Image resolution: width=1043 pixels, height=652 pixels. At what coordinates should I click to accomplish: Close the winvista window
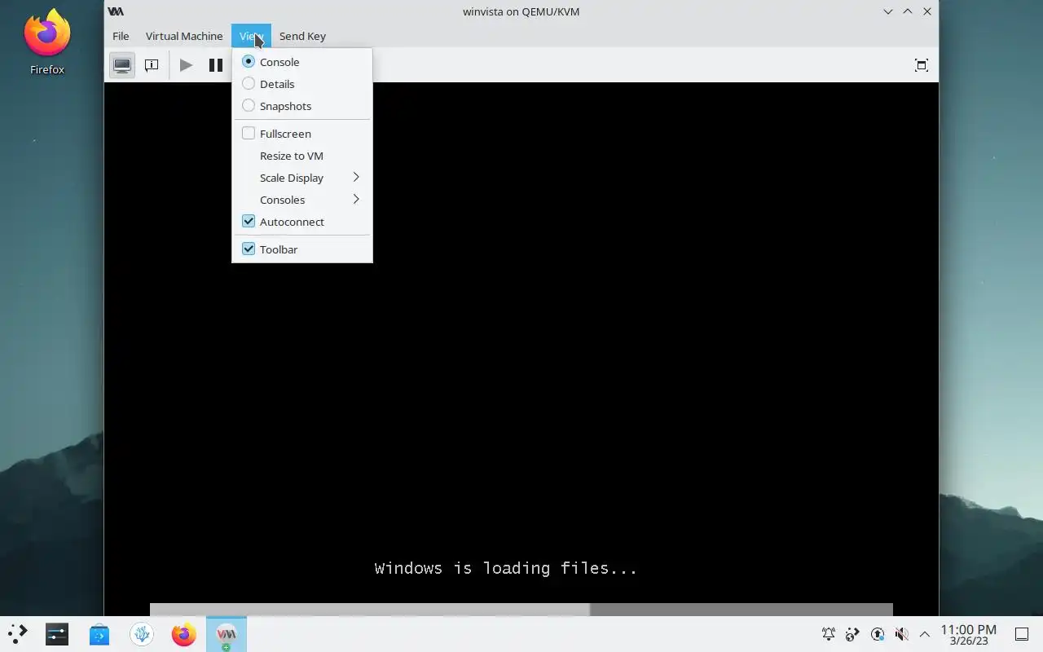927,11
